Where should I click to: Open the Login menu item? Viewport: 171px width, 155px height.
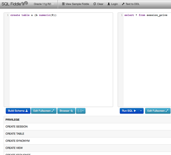(113, 4)
